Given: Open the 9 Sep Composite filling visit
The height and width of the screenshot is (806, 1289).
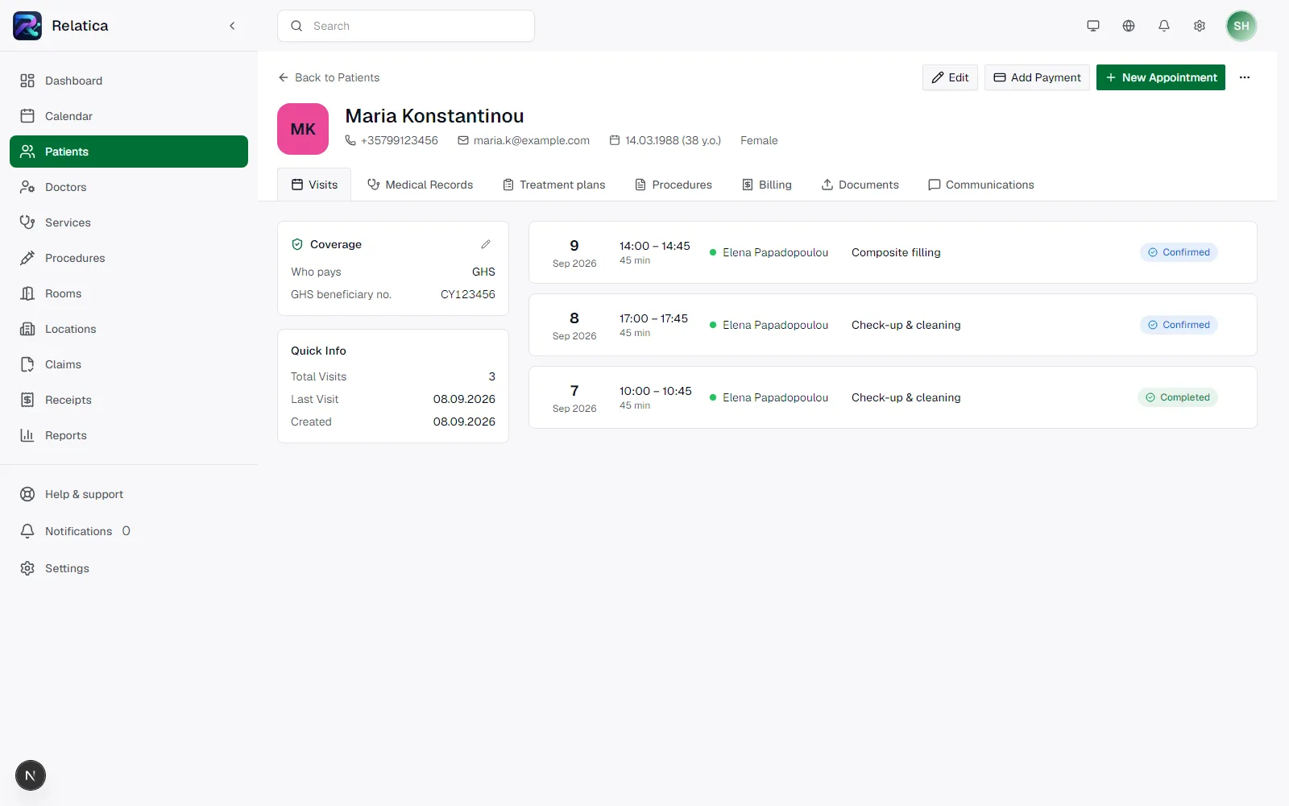Looking at the screenshot, I should 893,252.
